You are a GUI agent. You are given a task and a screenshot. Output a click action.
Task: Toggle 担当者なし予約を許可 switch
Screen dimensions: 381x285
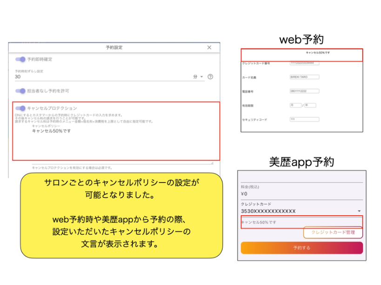(20, 91)
